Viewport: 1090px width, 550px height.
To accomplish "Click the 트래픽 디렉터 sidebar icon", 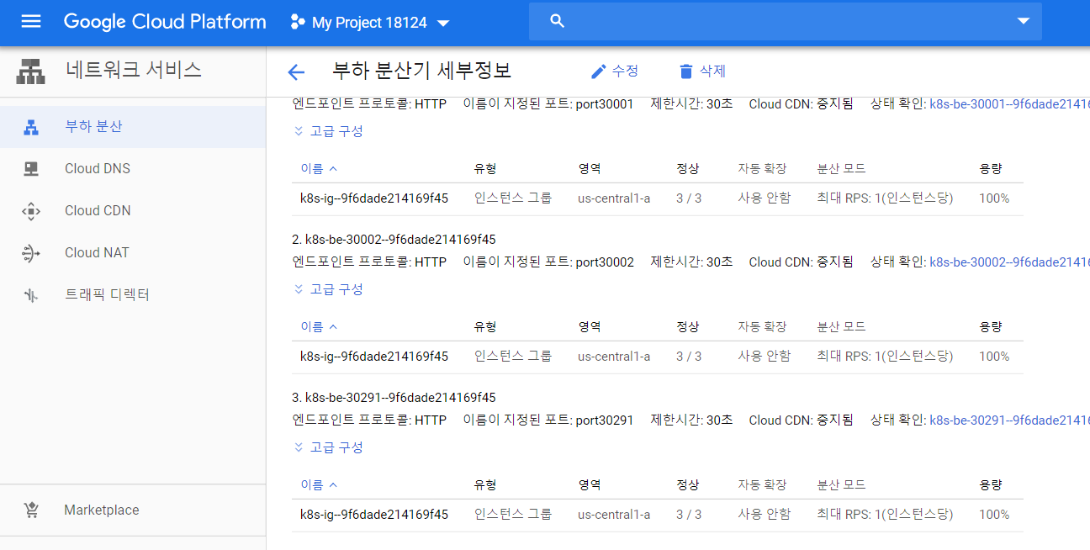I will [x=31, y=295].
